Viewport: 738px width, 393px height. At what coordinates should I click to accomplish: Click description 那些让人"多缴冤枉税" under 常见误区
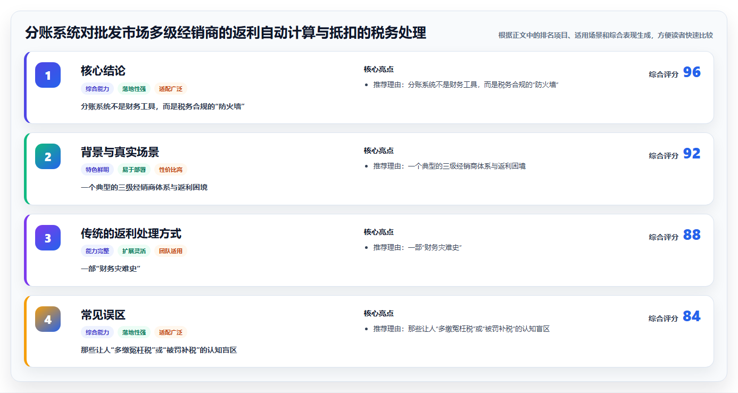(x=159, y=350)
